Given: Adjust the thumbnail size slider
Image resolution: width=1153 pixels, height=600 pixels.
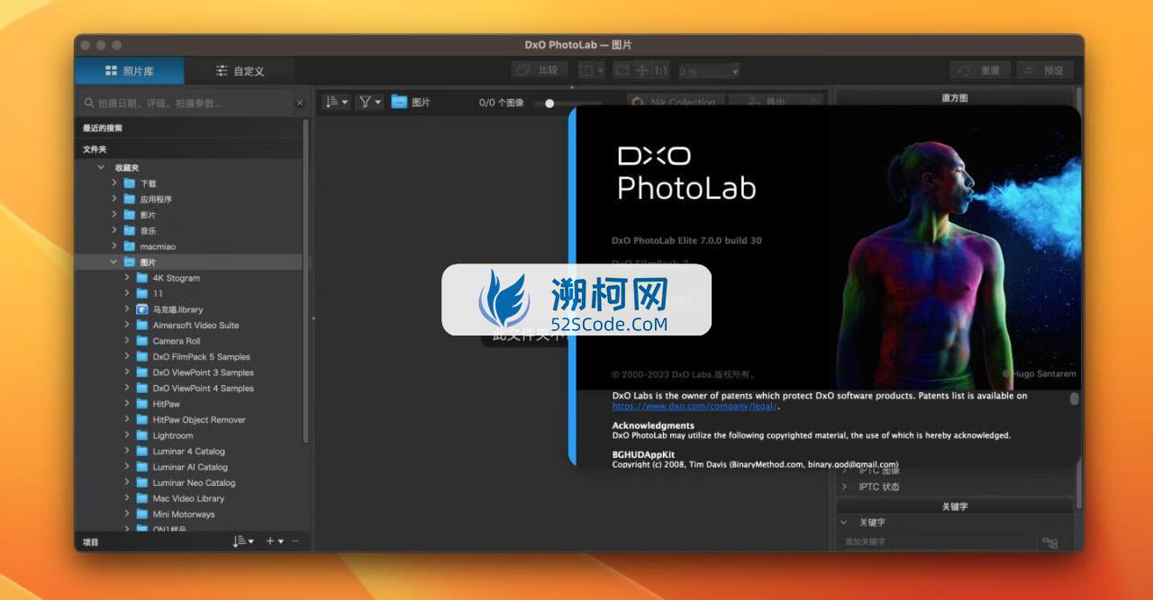Looking at the screenshot, I should [549, 103].
